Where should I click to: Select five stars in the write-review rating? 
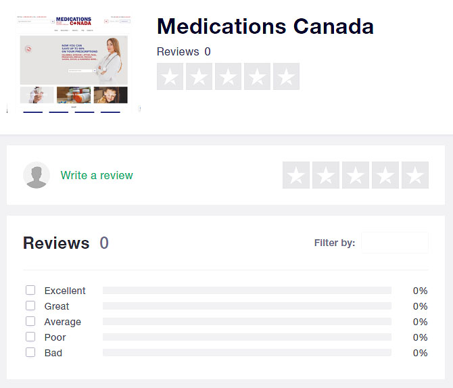coord(415,175)
